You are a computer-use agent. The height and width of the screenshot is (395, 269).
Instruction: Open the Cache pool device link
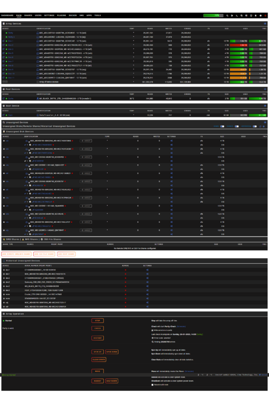pyautogui.click(x=11, y=98)
